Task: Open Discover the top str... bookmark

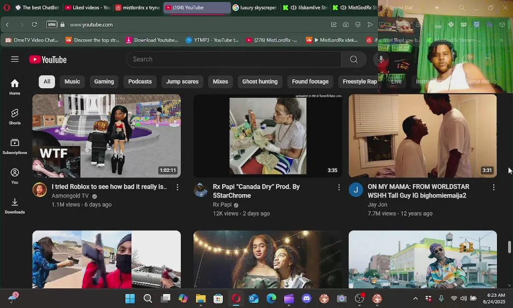Action: point(92,40)
